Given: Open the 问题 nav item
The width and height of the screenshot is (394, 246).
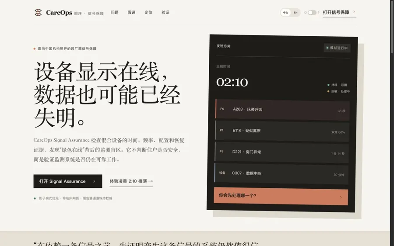Looking at the screenshot, I should (x=115, y=12).
